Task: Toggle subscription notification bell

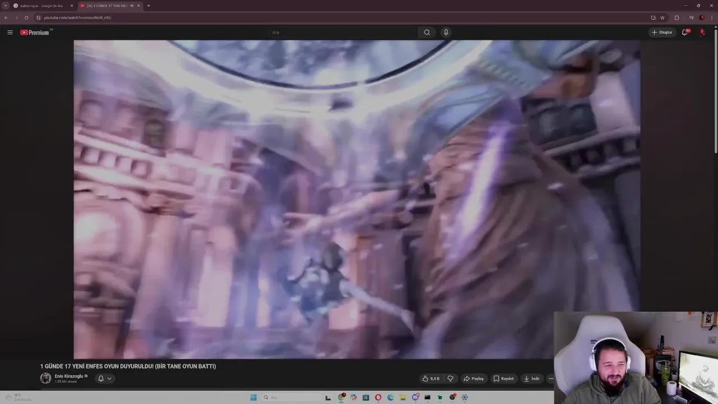Action: (101, 378)
